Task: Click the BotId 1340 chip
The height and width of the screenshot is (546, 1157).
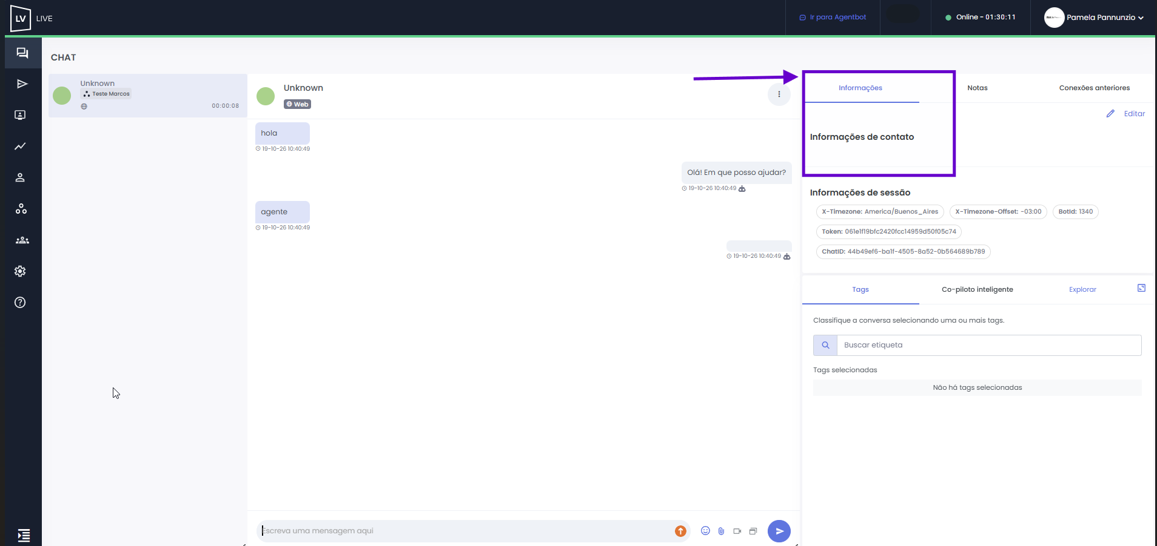Action: pyautogui.click(x=1076, y=212)
